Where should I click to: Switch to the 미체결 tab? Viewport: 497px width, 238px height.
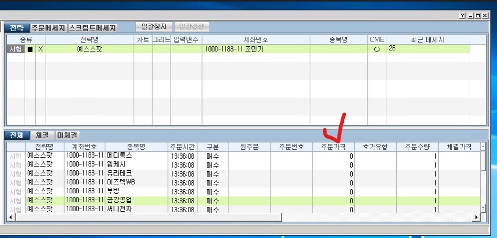[x=68, y=136]
